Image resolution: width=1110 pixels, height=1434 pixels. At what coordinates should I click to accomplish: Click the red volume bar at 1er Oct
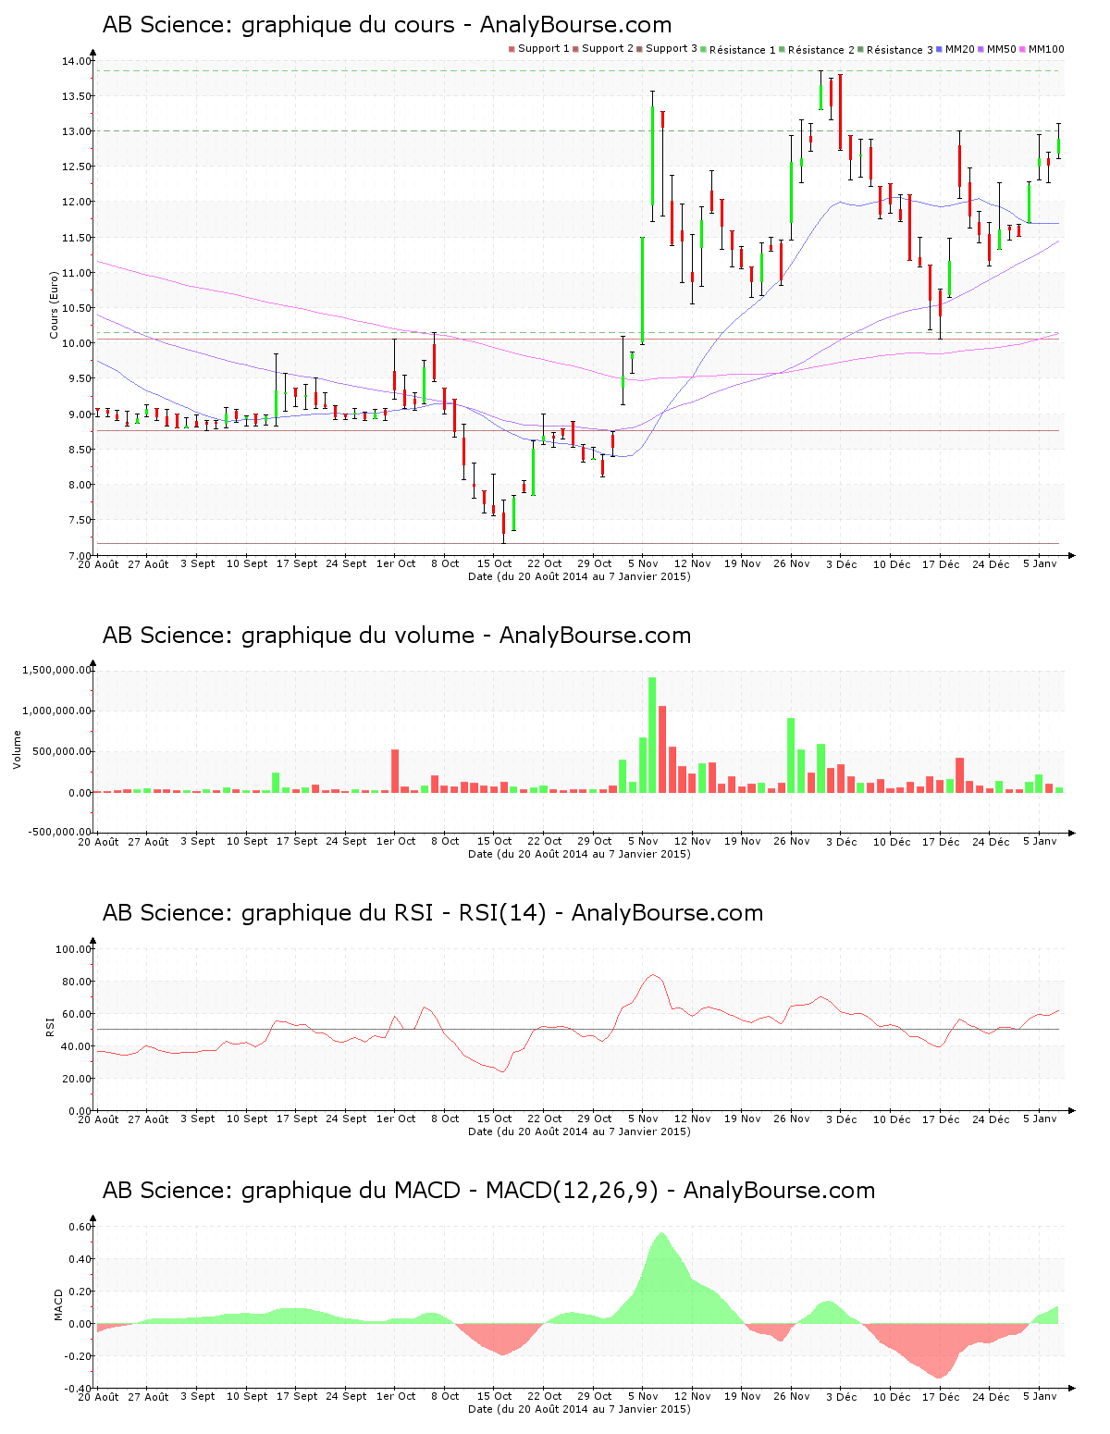[395, 771]
